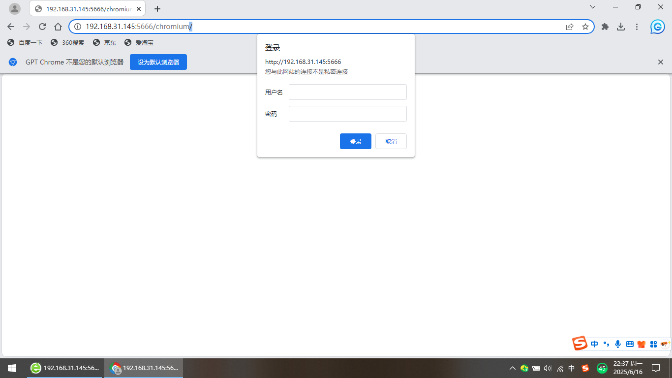Switch to 360 browser taskbar window
Viewport: 672px width, 378px height.
point(65,368)
